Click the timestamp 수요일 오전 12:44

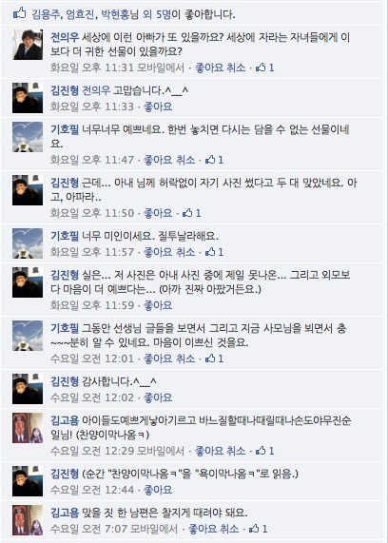(x=92, y=490)
